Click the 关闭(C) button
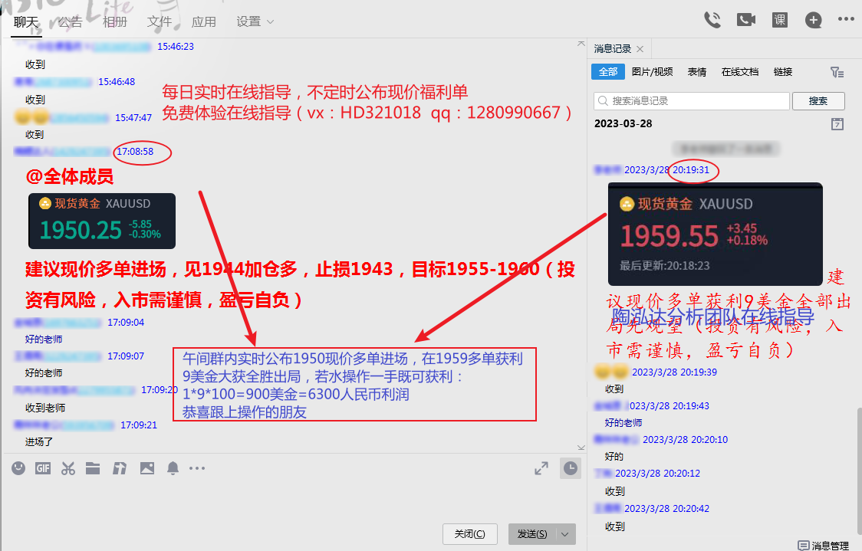The image size is (862, 551). (x=470, y=534)
